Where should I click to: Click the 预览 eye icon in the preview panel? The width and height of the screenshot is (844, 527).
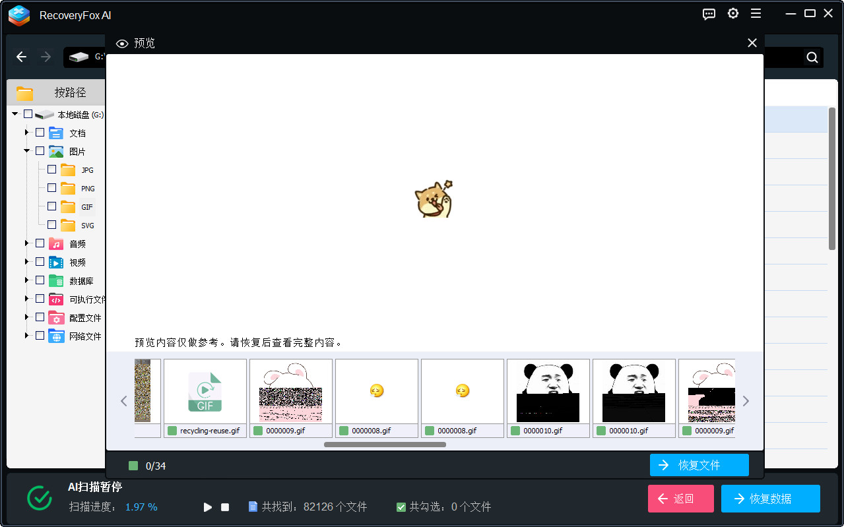pyautogui.click(x=122, y=43)
